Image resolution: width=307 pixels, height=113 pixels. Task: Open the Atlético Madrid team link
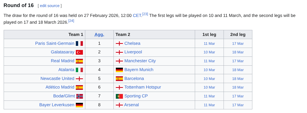60,87
